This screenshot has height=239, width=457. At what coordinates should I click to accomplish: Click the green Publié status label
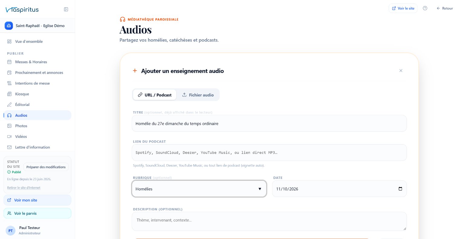(14, 172)
